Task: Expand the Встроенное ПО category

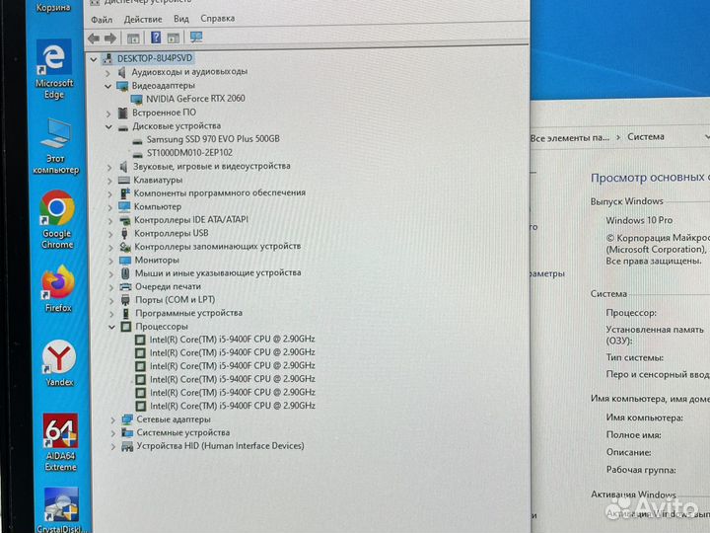Action: (107, 113)
